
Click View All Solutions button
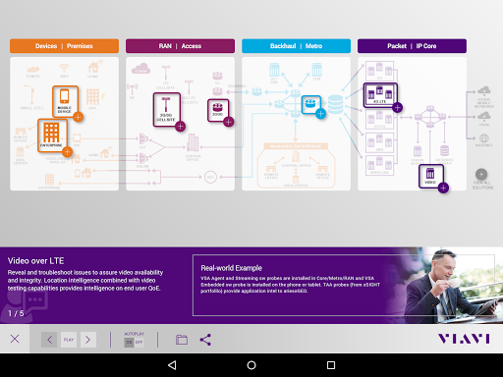pyautogui.click(x=482, y=179)
